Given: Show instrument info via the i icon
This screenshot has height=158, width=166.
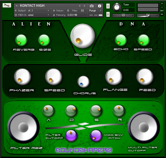Looking at the screenshot, I should (x=99, y=6).
